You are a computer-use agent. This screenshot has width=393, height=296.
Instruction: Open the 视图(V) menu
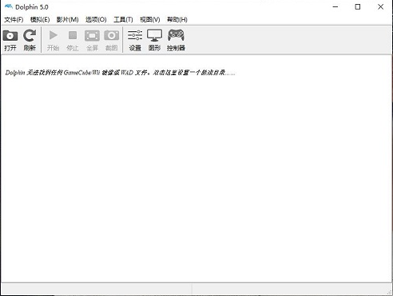click(150, 19)
